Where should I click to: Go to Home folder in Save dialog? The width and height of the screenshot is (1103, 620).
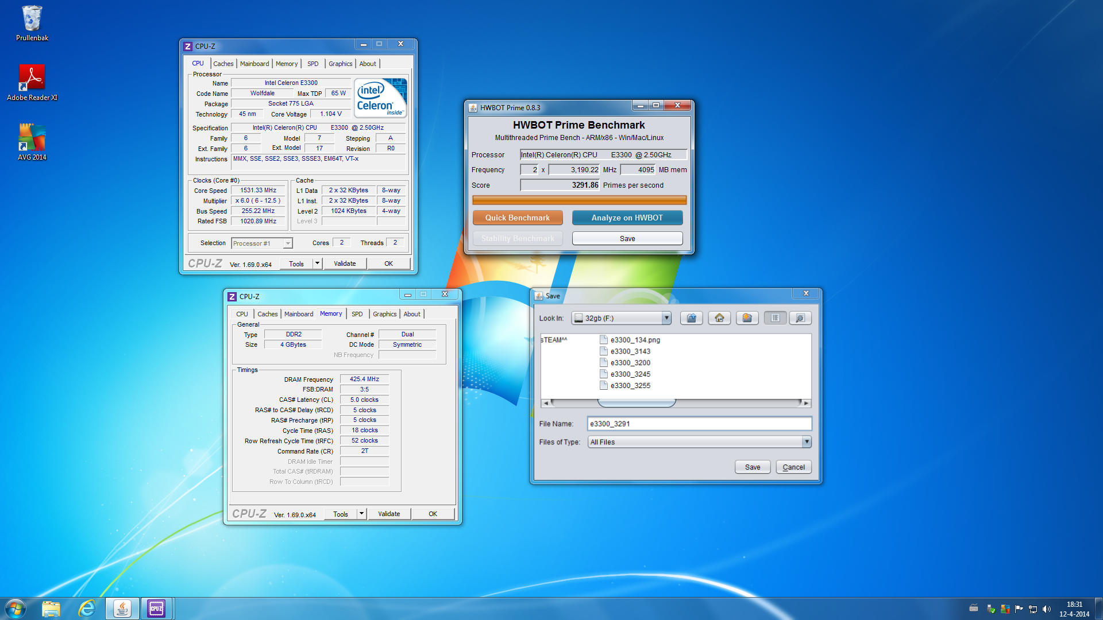[x=719, y=318]
